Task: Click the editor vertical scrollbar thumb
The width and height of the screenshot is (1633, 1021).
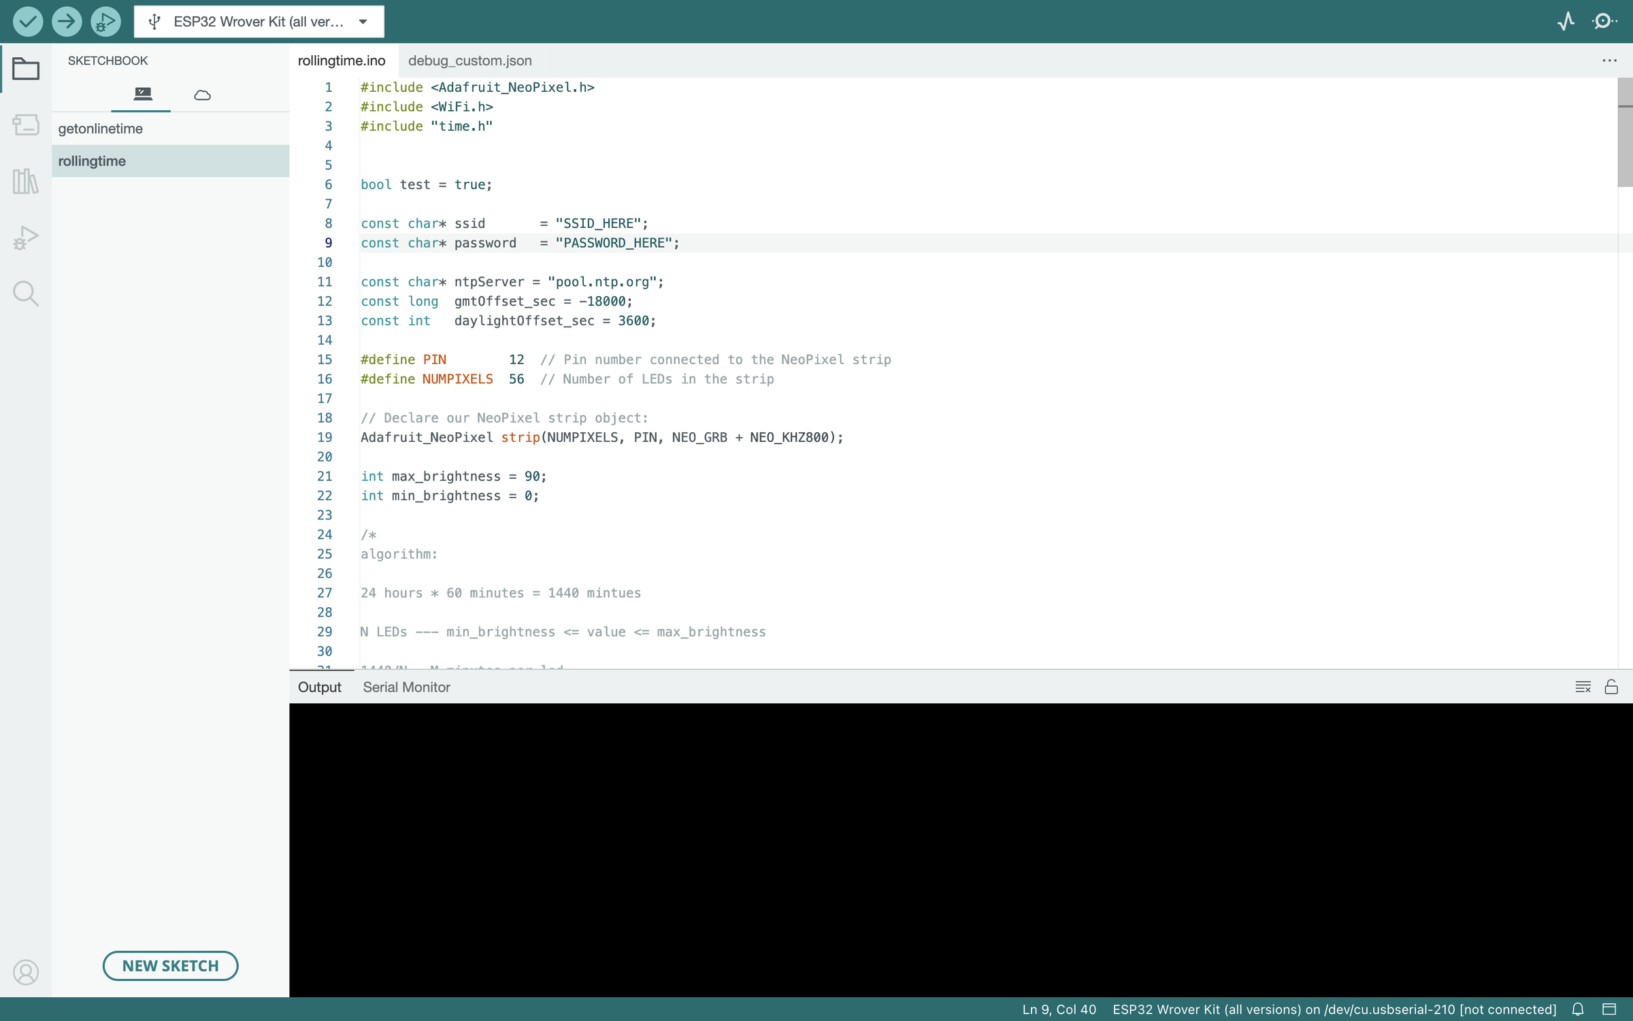Action: [1625, 133]
